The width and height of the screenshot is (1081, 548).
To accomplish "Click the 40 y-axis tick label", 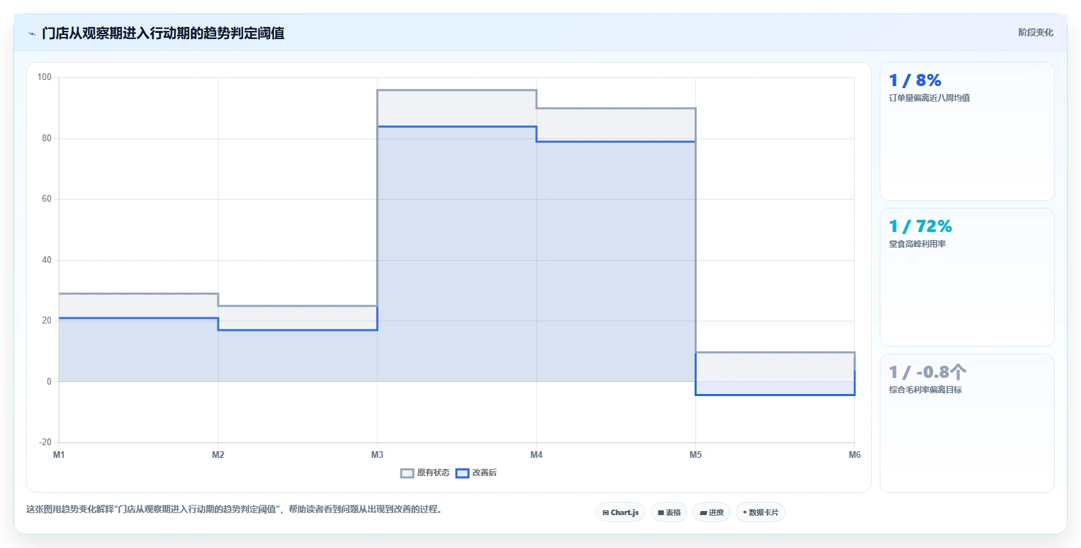I will 46,260.
